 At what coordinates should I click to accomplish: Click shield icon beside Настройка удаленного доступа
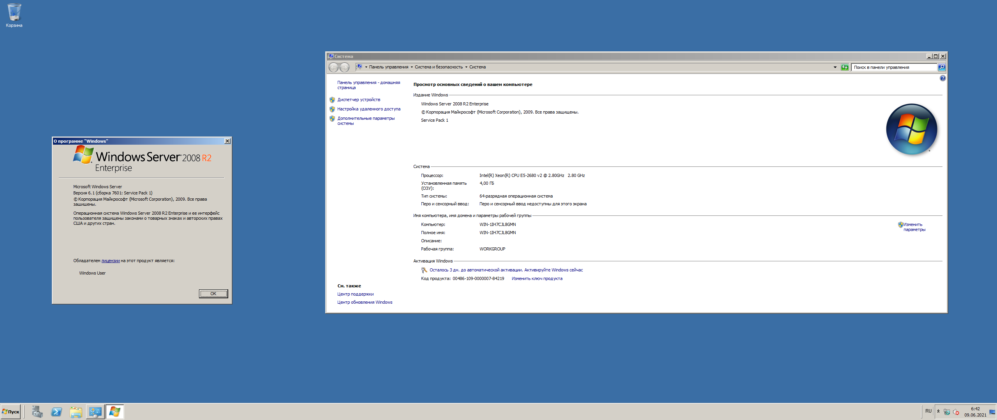click(332, 109)
